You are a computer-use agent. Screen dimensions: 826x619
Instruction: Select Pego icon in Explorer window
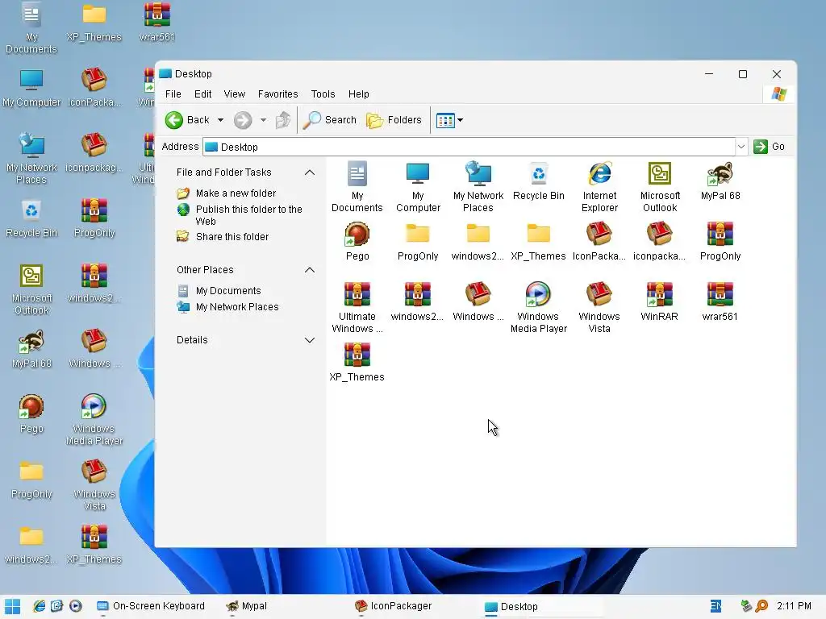(357, 242)
